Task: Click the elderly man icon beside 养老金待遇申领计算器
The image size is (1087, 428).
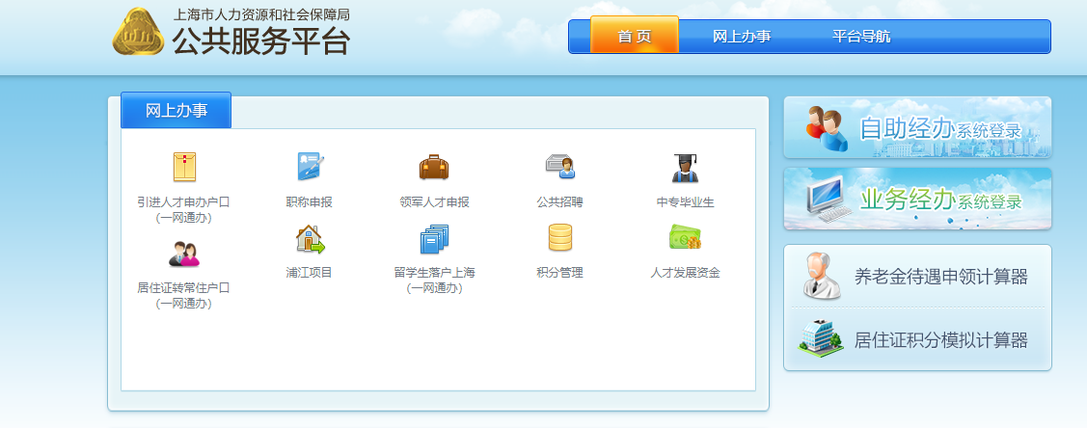Action: (x=822, y=276)
